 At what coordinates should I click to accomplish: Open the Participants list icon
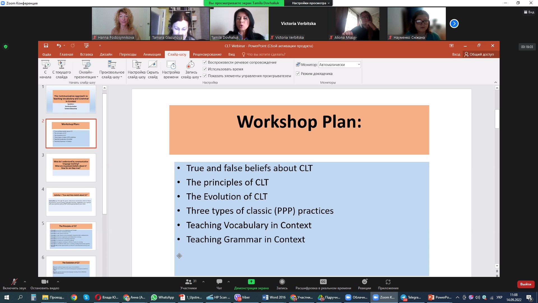tap(189, 282)
